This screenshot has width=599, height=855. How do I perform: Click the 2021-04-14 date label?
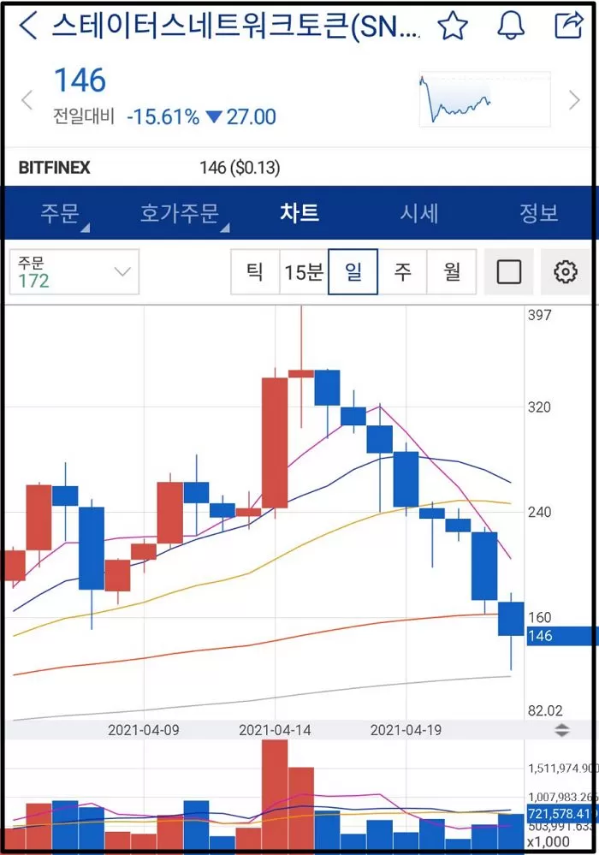click(275, 730)
